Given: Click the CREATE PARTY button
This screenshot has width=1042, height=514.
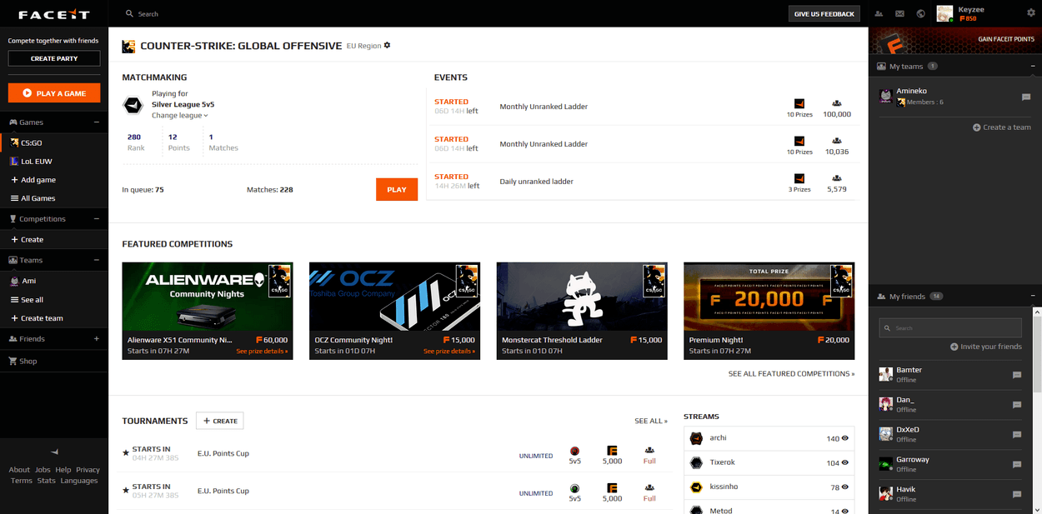Looking at the screenshot, I should pyautogui.click(x=54, y=58).
